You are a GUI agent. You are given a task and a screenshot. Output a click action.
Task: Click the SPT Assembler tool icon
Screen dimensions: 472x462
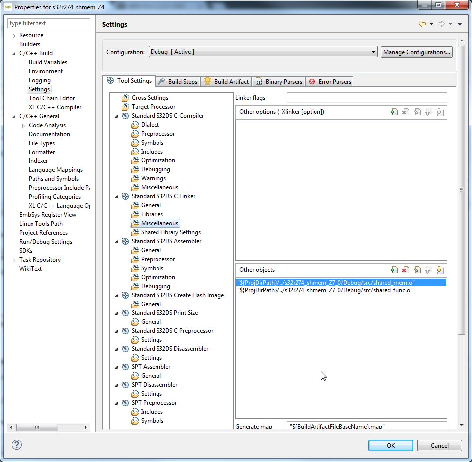point(125,367)
